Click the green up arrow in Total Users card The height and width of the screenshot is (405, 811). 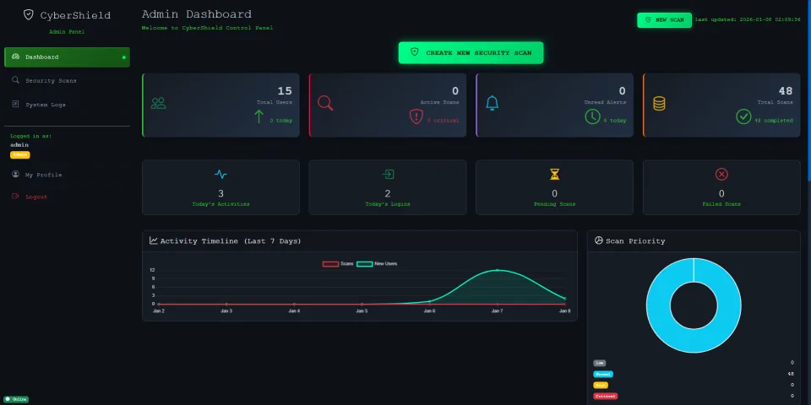[259, 116]
